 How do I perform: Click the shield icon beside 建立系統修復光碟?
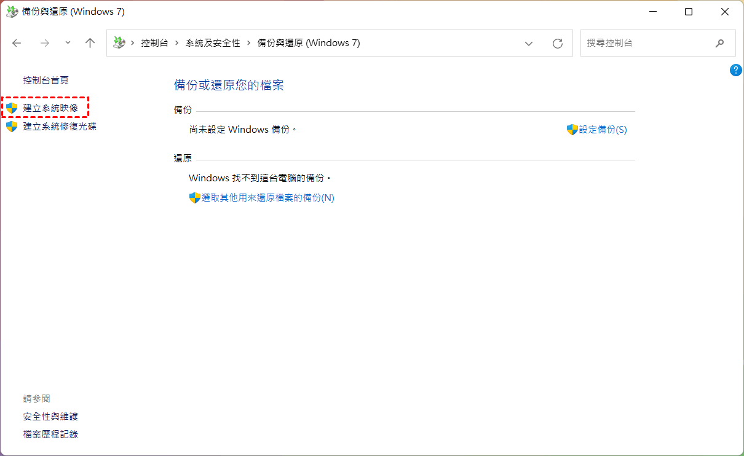(x=12, y=127)
